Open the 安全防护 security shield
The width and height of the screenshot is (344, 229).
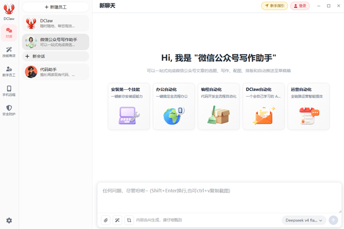point(9,110)
